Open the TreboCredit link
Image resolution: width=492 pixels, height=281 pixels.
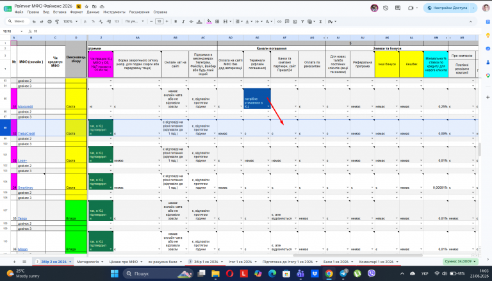pyautogui.click(x=26, y=134)
